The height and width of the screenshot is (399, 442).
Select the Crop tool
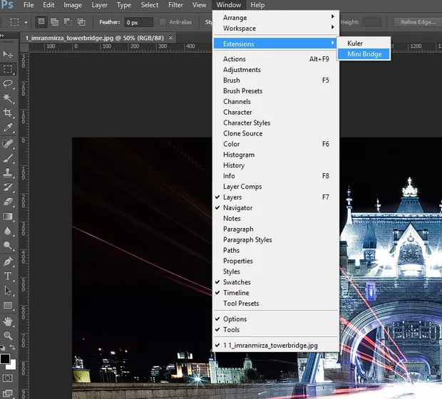(9, 113)
